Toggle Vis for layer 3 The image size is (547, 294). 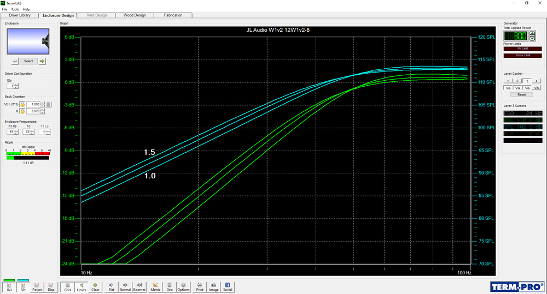pos(527,88)
